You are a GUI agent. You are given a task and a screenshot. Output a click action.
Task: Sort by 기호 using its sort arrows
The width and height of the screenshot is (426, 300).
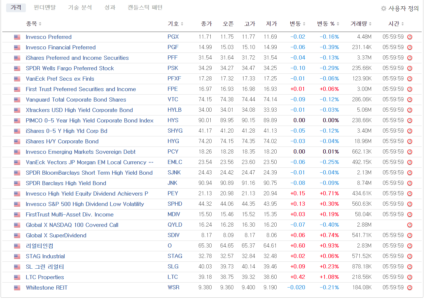(x=182, y=24)
